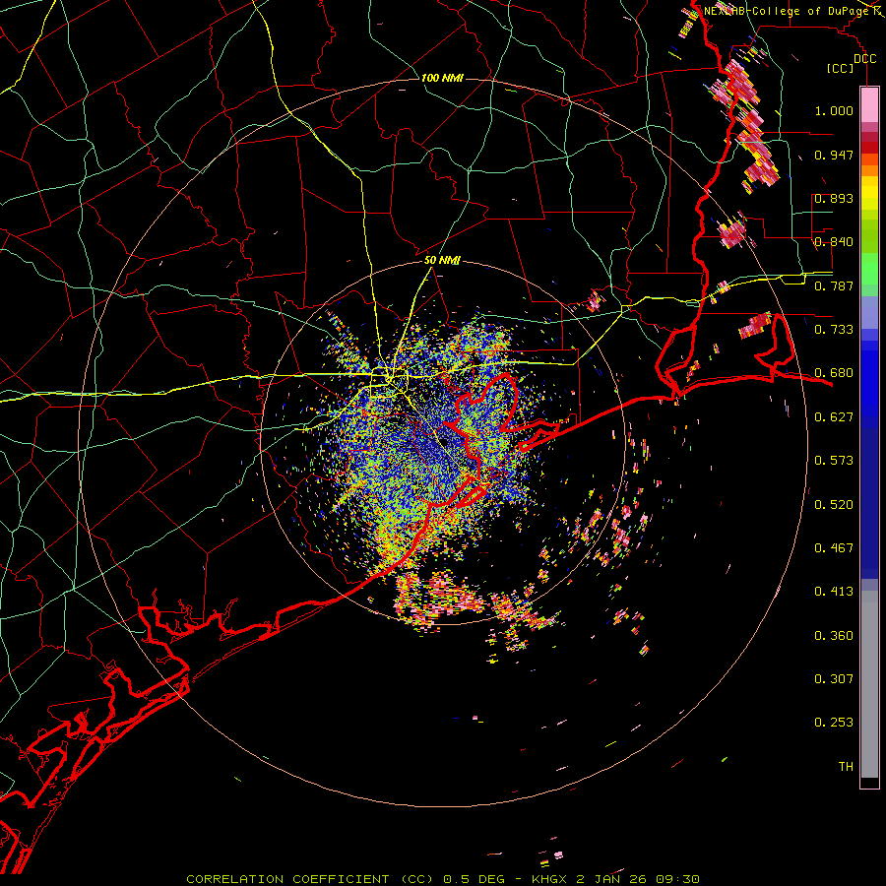The width and height of the screenshot is (886, 886).
Task: Click the 100 NMI range ring label
Action: point(442,78)
